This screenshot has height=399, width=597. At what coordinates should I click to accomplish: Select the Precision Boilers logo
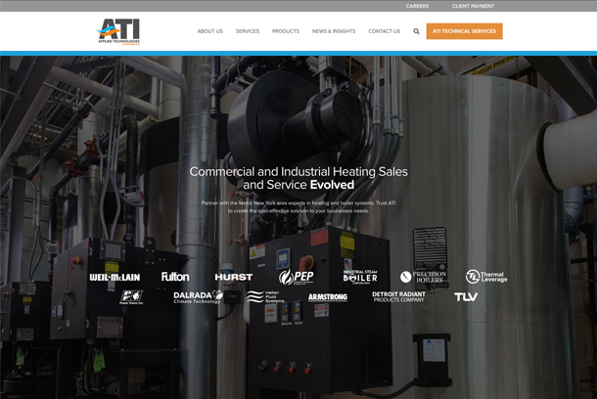(424, 277)
